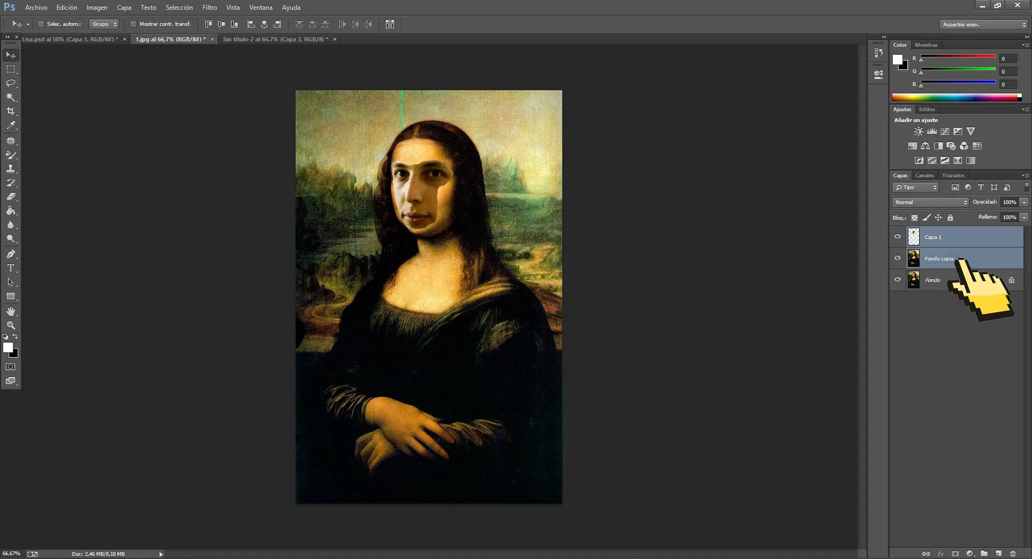Screen dimensions: 1032x559
Task: Select the Pen tool
Action: [11, 254]
